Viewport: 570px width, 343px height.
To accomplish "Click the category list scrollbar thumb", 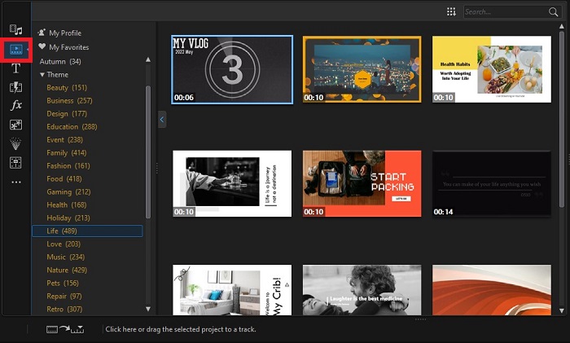I will click(x=148, y=152).
